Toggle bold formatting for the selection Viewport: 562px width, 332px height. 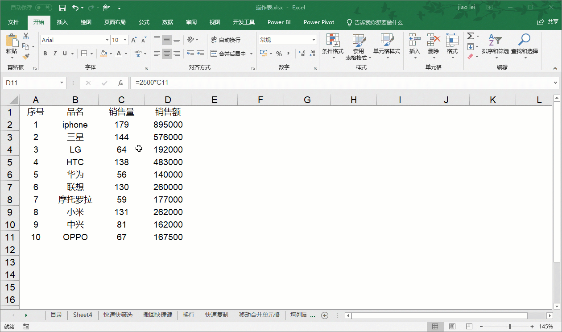[x=45, y=53]
